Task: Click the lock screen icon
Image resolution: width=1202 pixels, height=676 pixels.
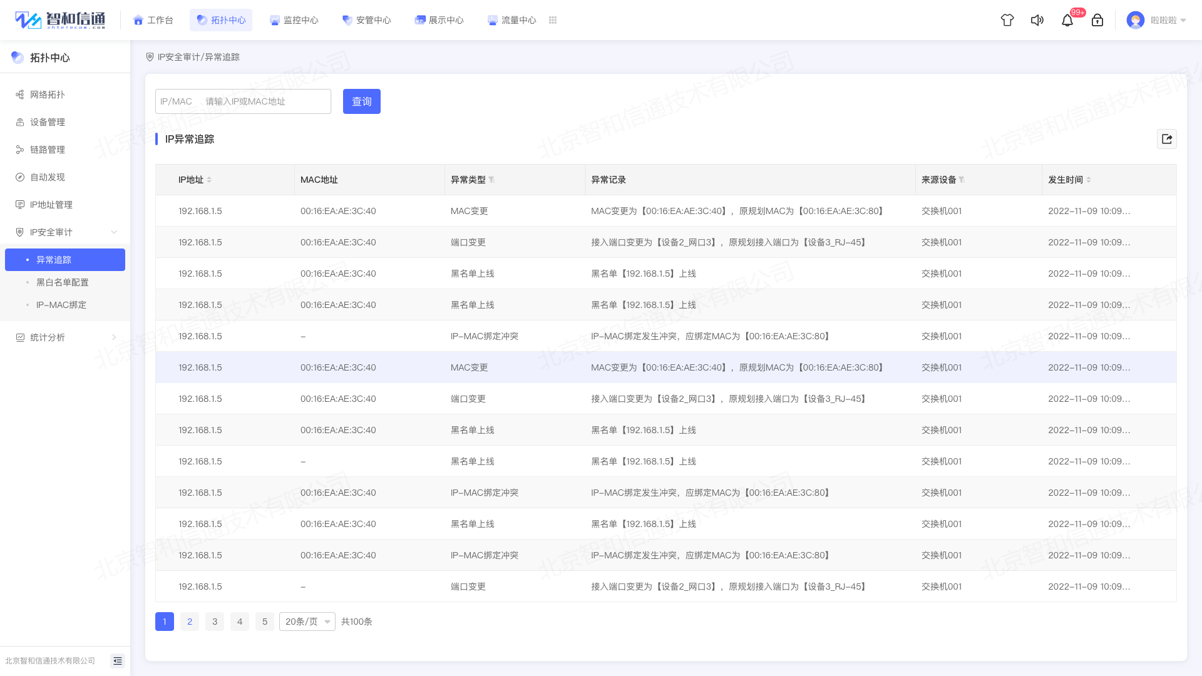Action: click(x=1097, y=20)
